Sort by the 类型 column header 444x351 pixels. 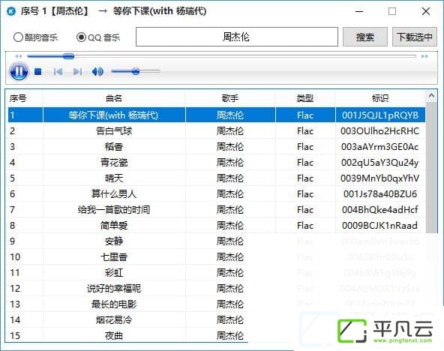pos(305,98)
